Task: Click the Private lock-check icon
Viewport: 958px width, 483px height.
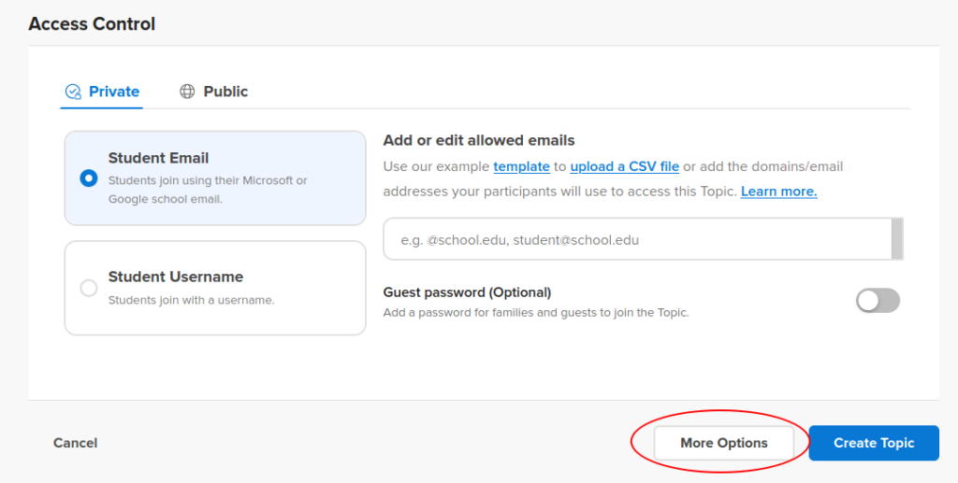Action: 73,92
